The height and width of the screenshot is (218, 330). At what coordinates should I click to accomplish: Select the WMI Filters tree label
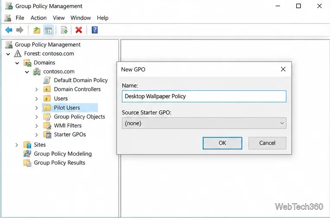(x=68, y=125)
